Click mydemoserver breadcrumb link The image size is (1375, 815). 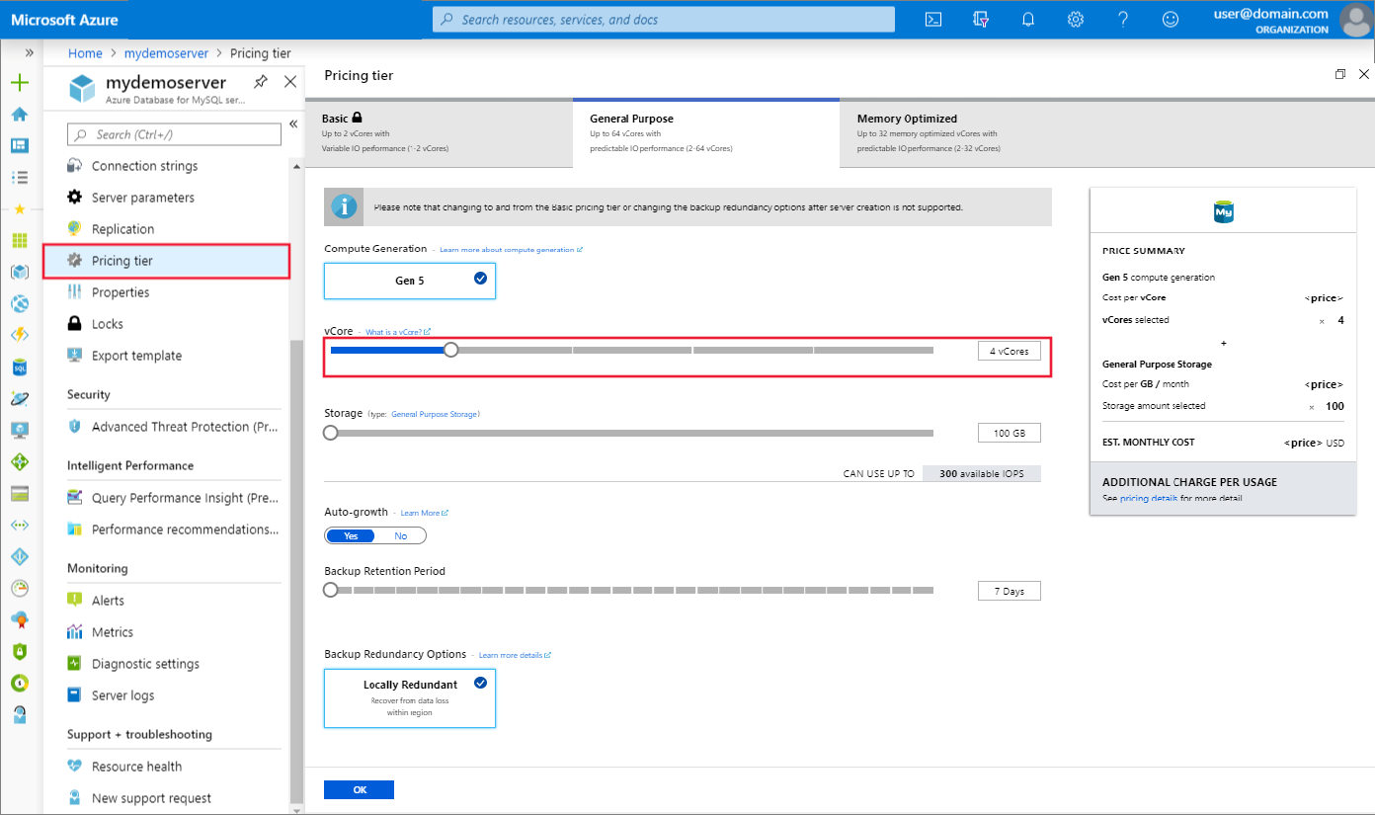click(166, 53)
